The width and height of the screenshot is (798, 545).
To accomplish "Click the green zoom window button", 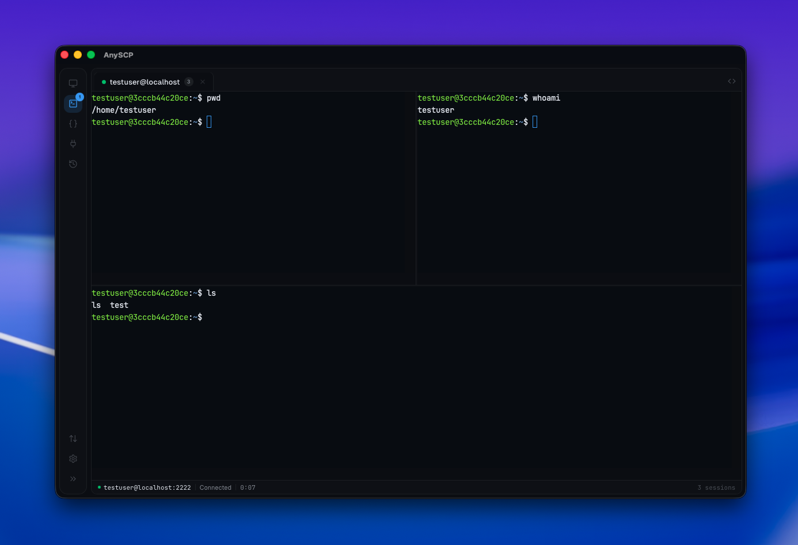I will click(91, 55).
